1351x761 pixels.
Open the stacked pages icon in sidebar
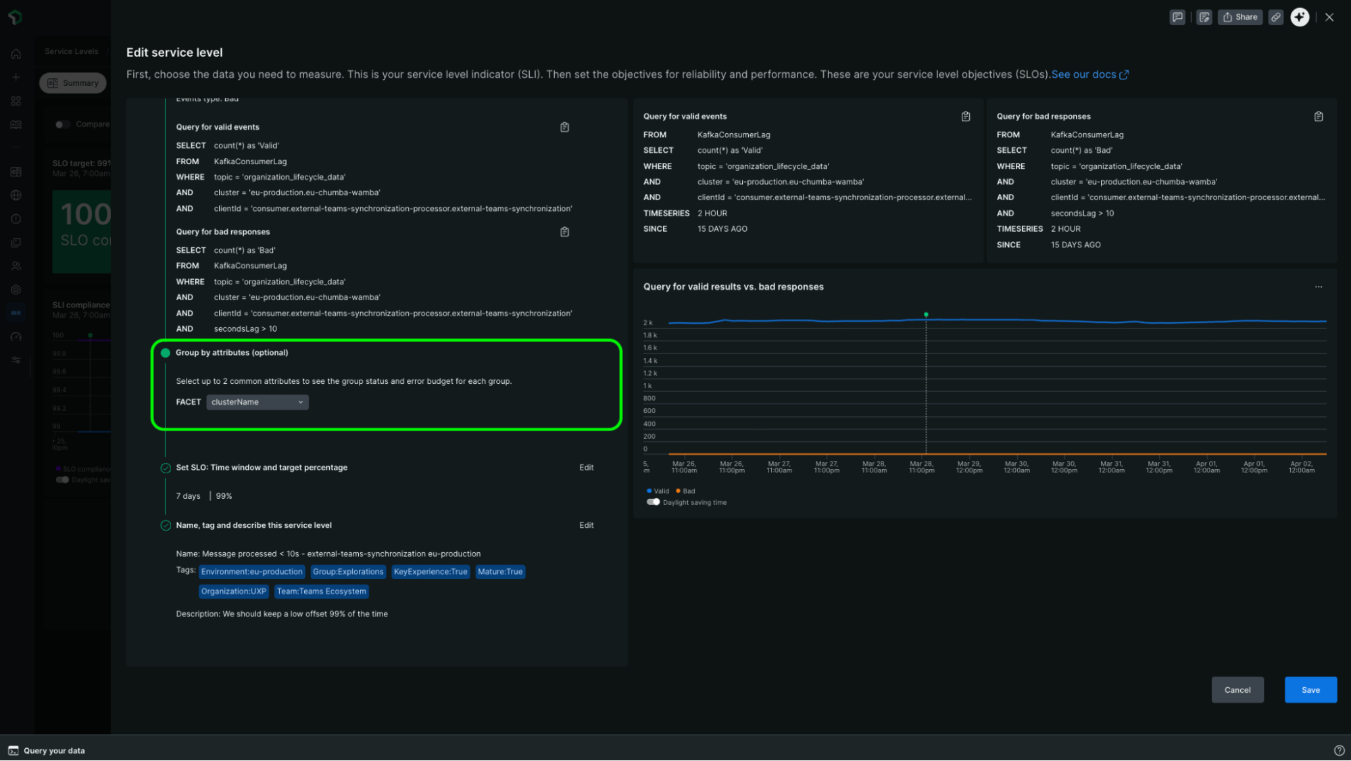[x=16, y=243]
